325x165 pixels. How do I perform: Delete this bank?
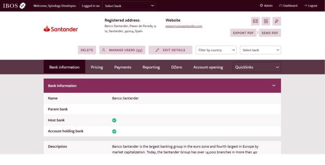[x=87, y=50]
